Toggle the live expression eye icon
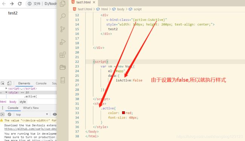Viewport: 245px width, 141px height. click(x=55, y=114)
